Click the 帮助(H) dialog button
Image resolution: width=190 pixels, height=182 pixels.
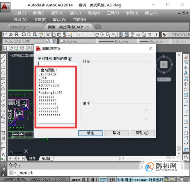tap(143, 133)
